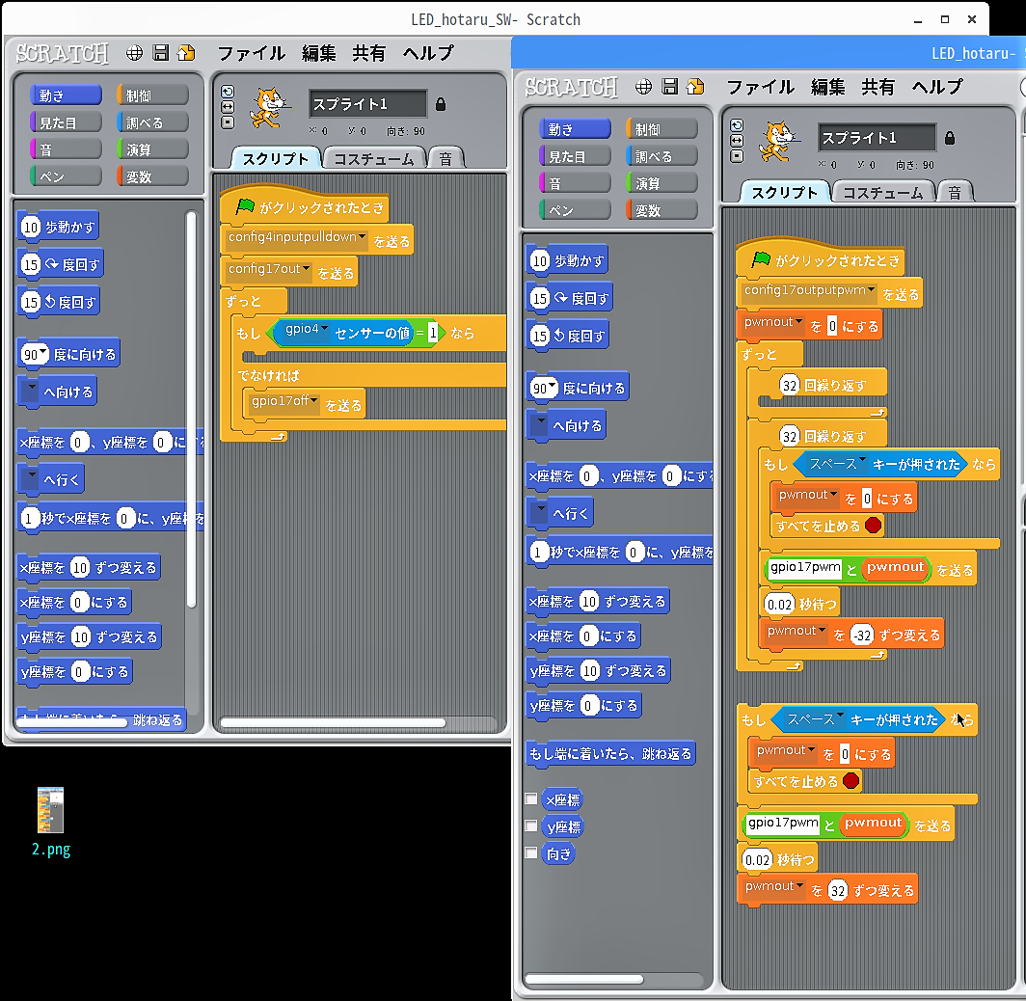The width and height of the screenshot is (1026, 1001).
Task: Select the 制御 block category in LED_hotaru_SW window
Action: pos(152,95)
